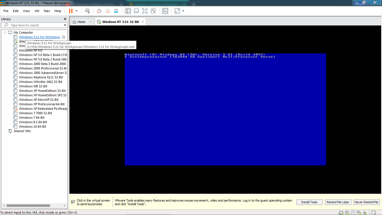The image size is (382, 215).
Task: Toggle the library sidebar view
Action: pos(128,11)
